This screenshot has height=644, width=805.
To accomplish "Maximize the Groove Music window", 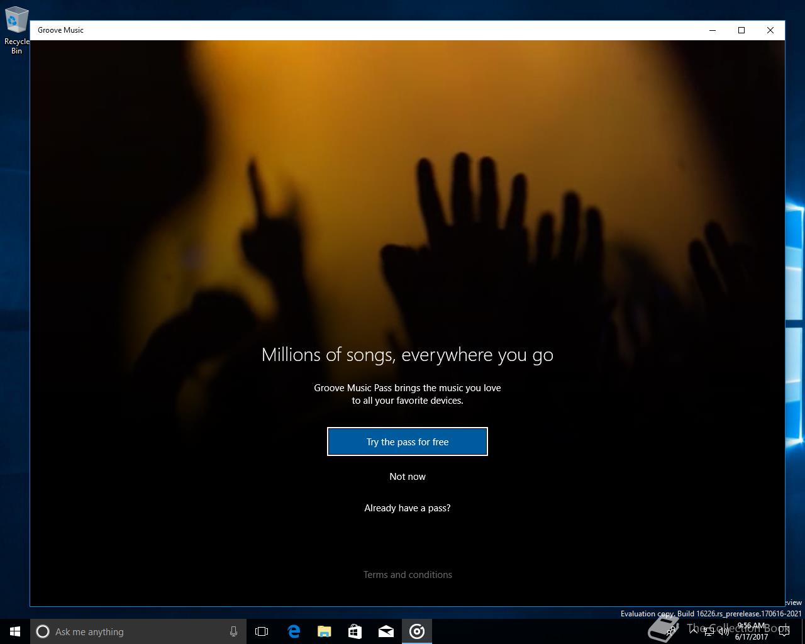I will pyautogui.click(x=741, y=30).
